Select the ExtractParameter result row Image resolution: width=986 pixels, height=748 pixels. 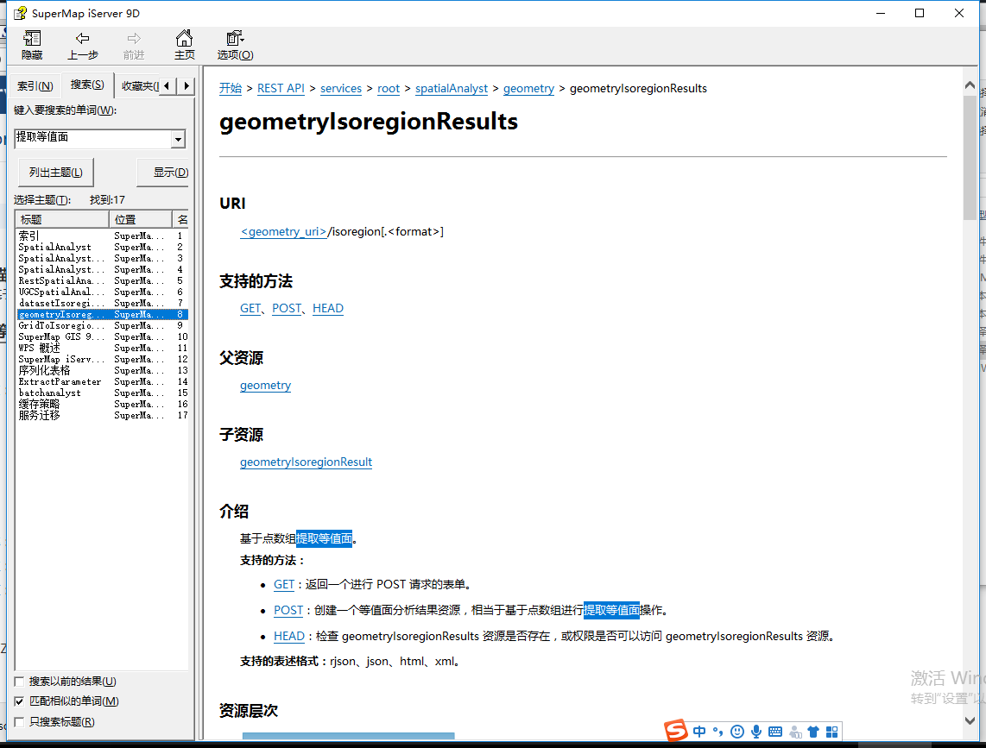103,382
